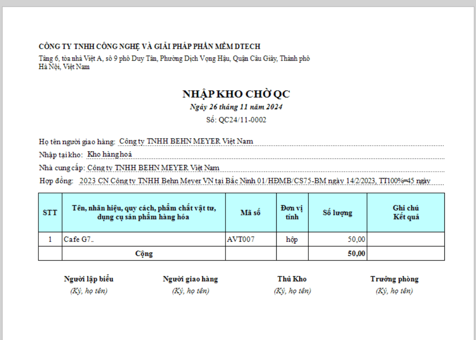Click the Trưởng phòng signature label

[x=394, y=279]
